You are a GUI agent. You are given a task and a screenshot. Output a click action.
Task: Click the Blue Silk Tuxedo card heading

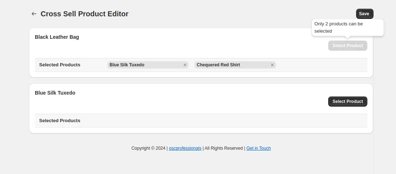[55, 93]
